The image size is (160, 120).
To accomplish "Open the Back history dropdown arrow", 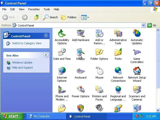I will pyautogui.click(x=18, y=17).
